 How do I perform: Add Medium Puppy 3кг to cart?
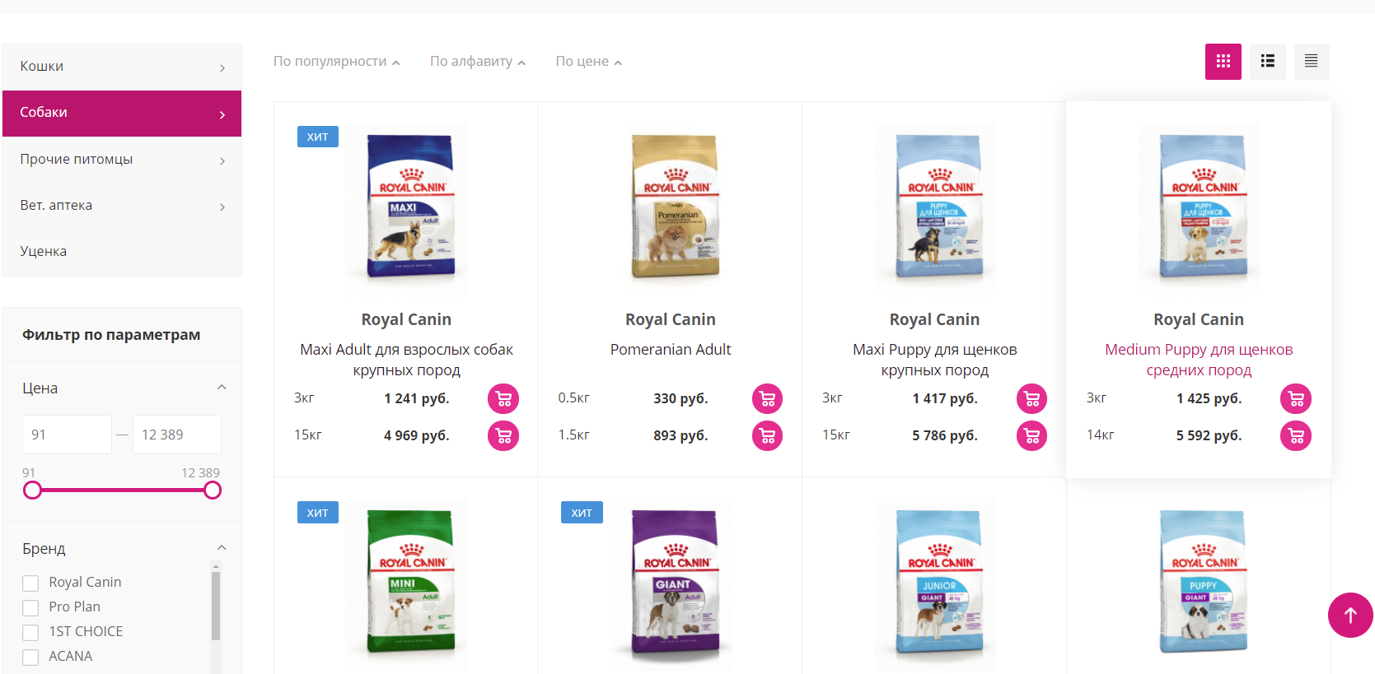point(1296,399)
